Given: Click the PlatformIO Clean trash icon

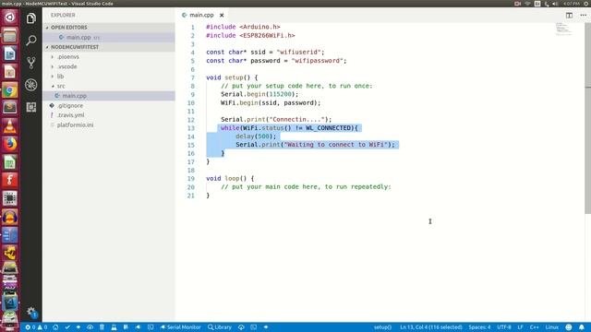Looking at the screenshot, I should point(102,327).
